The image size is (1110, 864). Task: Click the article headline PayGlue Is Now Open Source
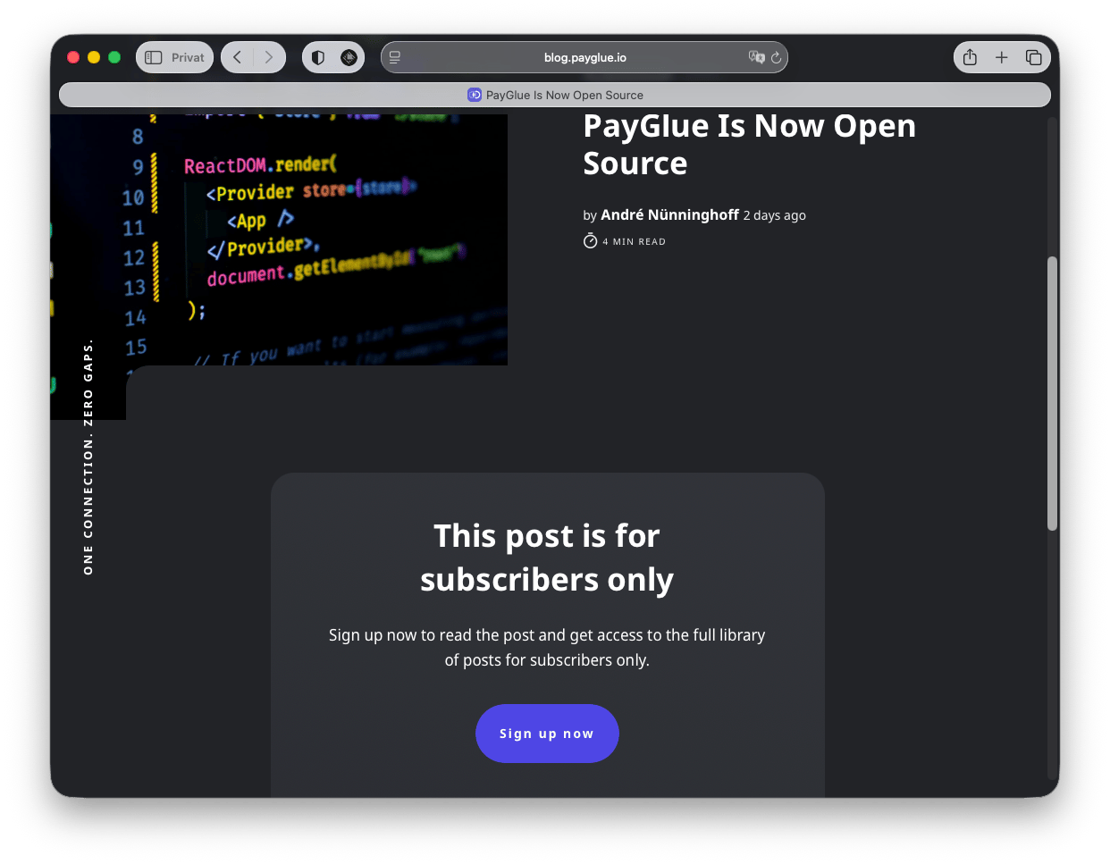coord(749,145)
